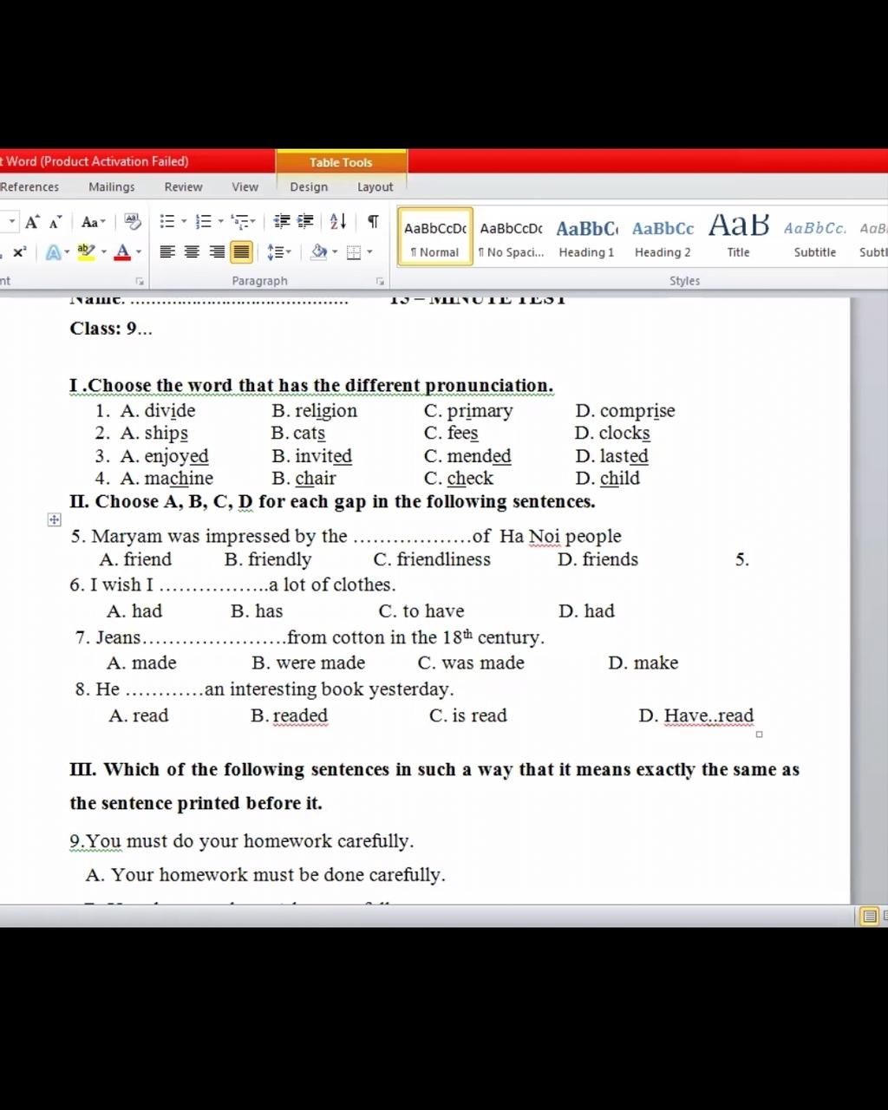
Task: Apply the Normal style
Action: pyautogui.click(x=435, y=237)
